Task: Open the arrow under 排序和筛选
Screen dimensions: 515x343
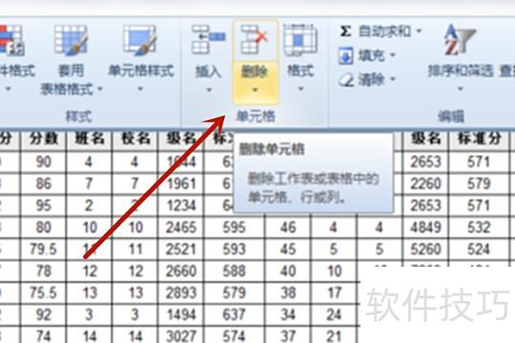Action: pyautogui.click(x=460, y=89)
